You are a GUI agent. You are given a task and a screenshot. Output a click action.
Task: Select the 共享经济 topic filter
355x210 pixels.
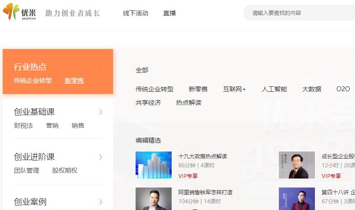[x=148, y=103]
